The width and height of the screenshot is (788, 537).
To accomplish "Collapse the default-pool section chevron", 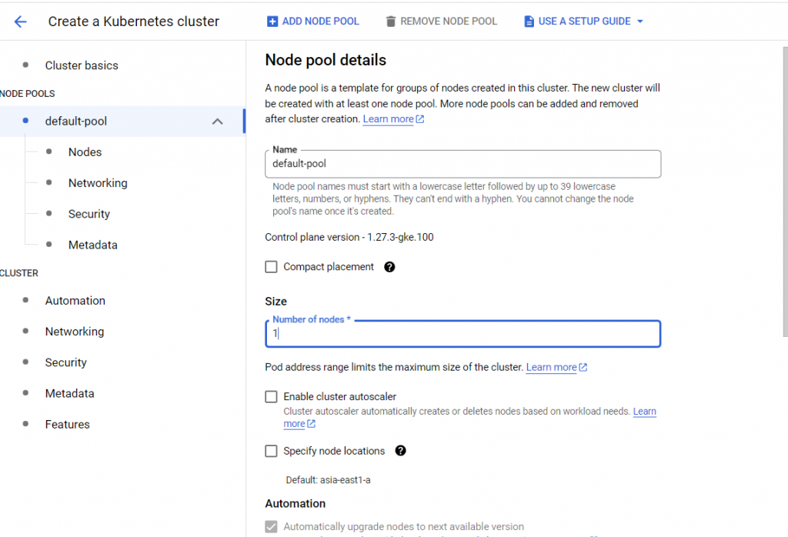I will [x=218, y=122].
